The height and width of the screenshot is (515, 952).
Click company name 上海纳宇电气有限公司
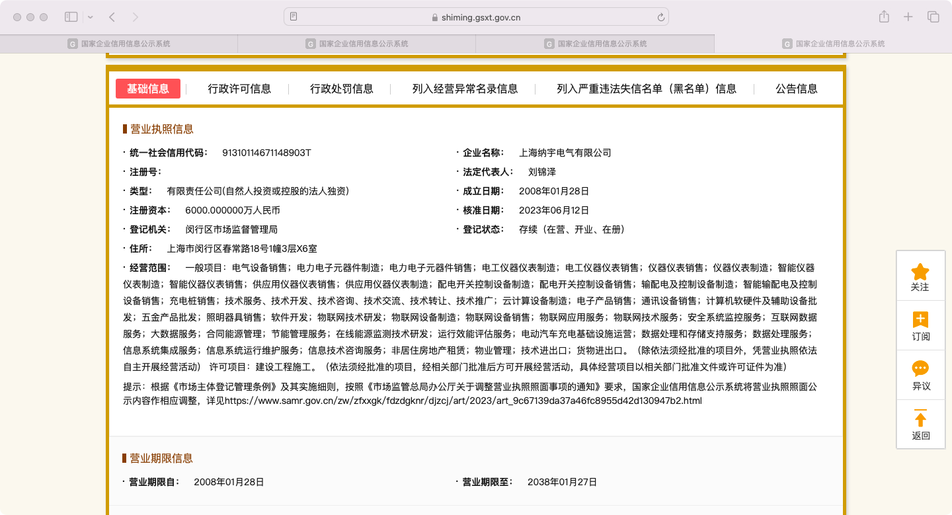click(565, 153)
